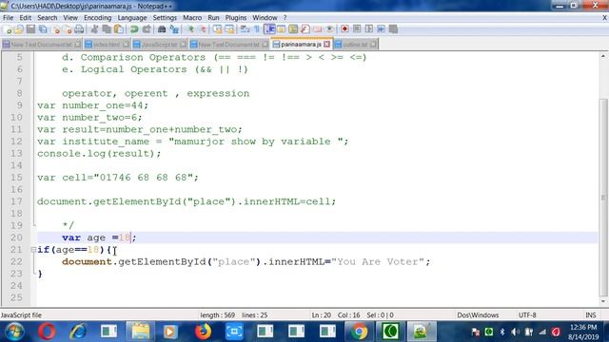
Task: Run macro multiple times
Action: [x=381, y=29]
